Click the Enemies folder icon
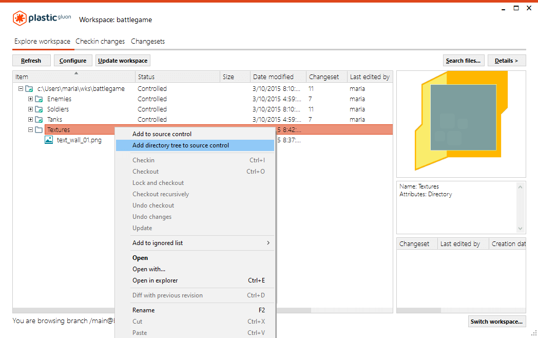538x338 pixels. point(39,99)
